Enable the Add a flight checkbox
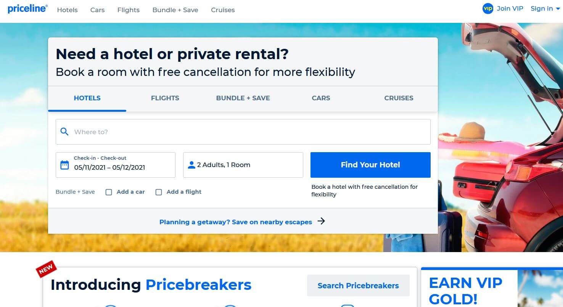 [159, 192]
